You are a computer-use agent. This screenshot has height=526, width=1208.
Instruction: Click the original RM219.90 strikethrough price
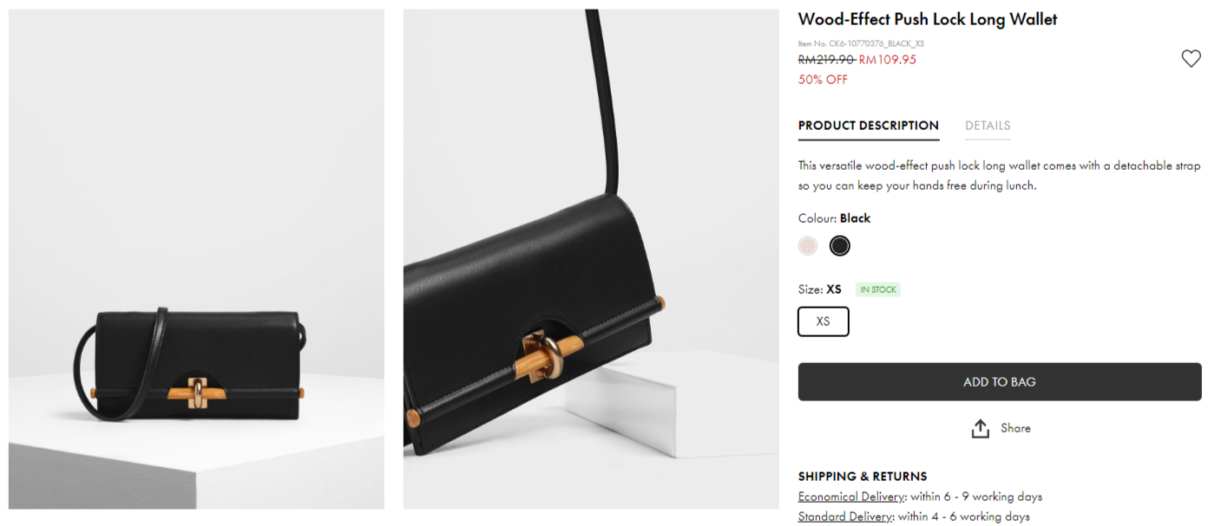(x=826, y=60)
